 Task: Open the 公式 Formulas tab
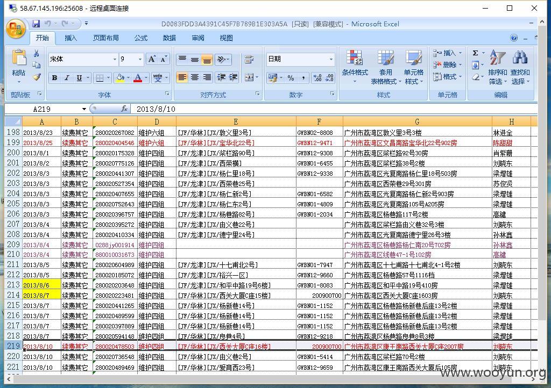pos(141,38)
